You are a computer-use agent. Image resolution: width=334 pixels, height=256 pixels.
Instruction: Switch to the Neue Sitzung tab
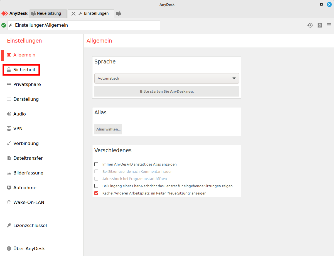48,13
